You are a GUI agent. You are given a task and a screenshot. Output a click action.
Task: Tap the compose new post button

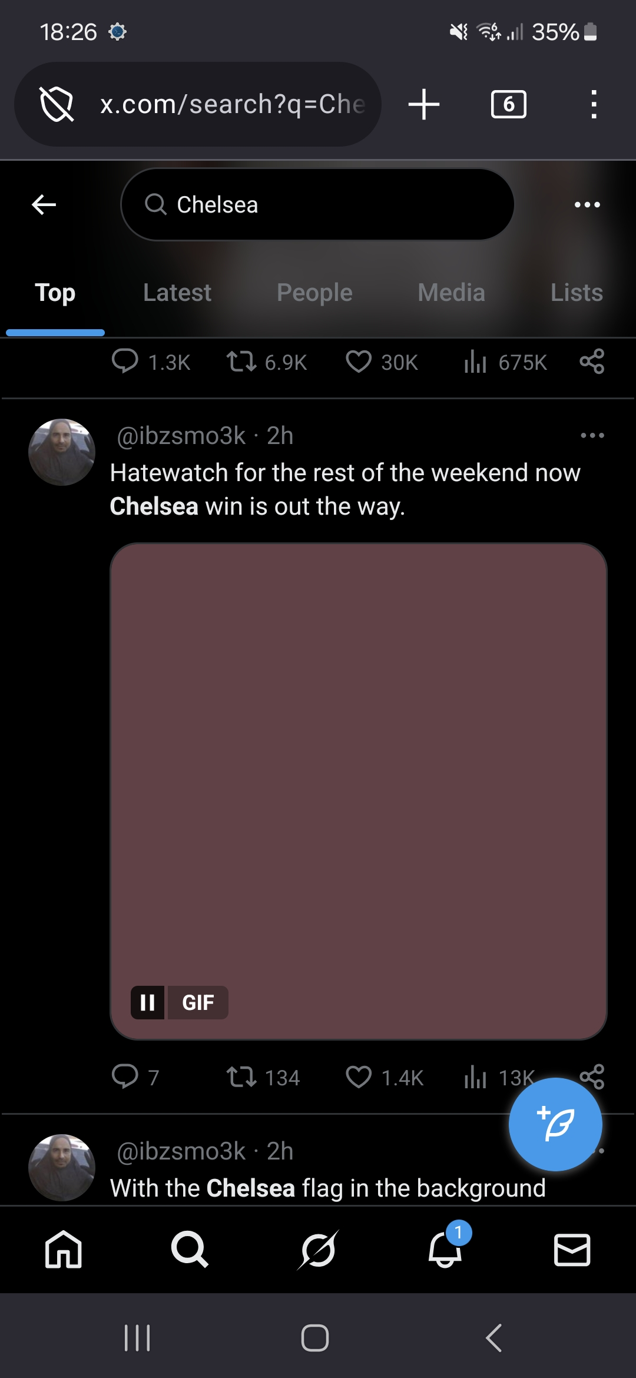[x=555, y=1124]
